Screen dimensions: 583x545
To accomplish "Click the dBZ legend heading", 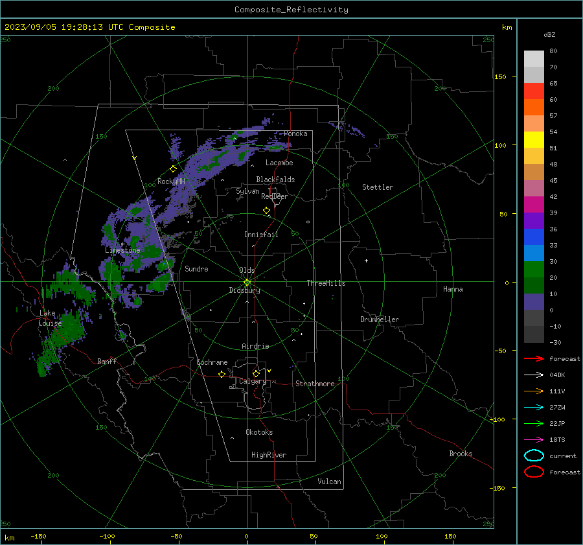I will tap(549, 35).
